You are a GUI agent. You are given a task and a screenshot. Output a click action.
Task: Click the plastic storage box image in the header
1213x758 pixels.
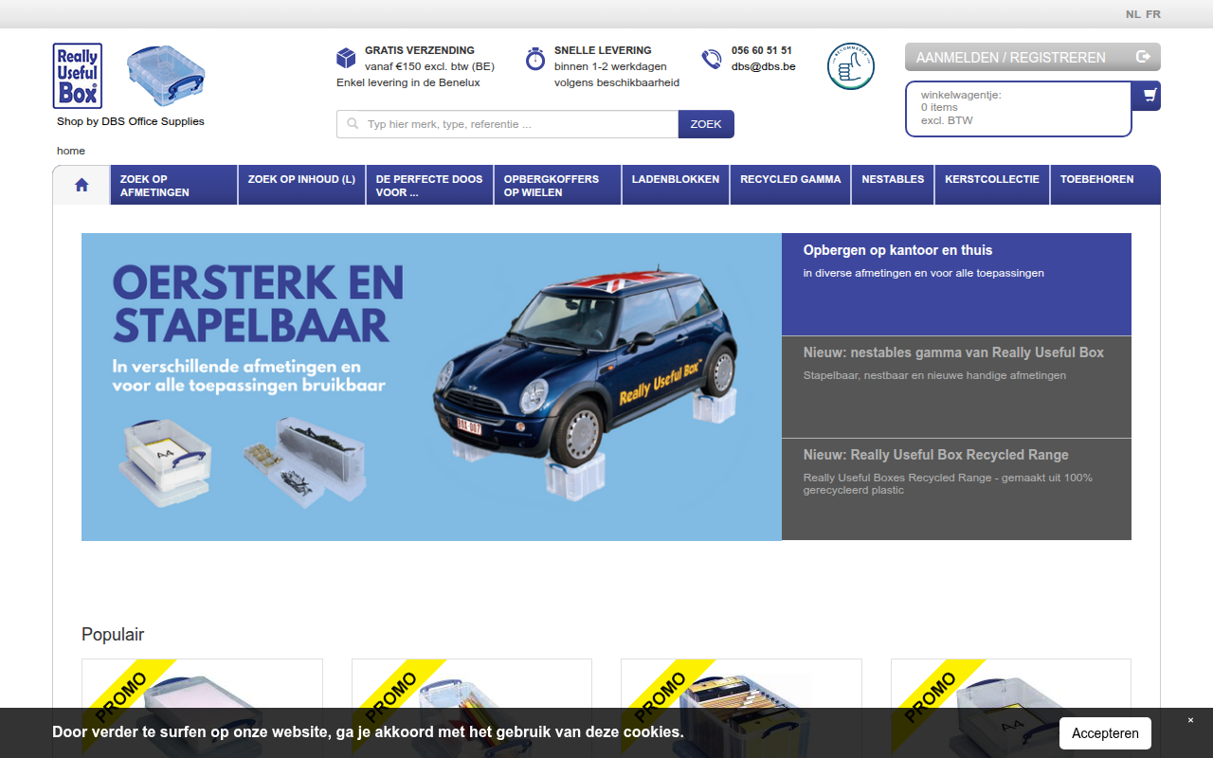tap(166, 76)
